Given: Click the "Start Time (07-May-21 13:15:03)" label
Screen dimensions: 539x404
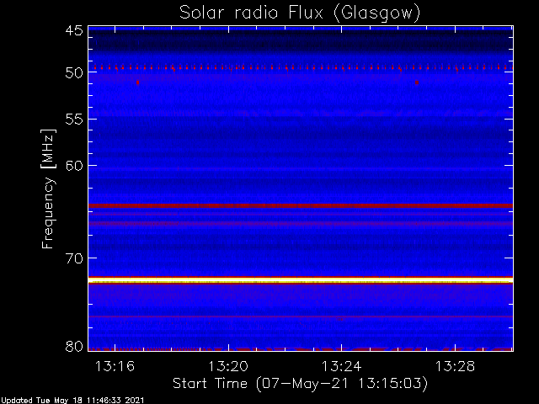Looking at the screenshot, I should (300, 384).
